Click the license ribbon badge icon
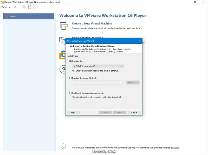The height and width of the screenshot is (155, 208). tap(64, 146)
